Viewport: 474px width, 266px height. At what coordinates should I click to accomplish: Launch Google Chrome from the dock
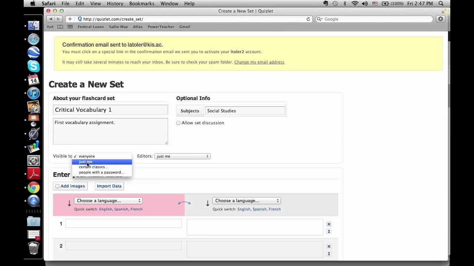tap(33, 188)
